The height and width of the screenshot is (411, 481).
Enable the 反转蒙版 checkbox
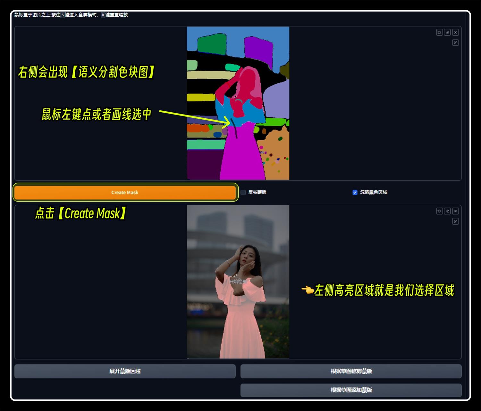(243, 192)
